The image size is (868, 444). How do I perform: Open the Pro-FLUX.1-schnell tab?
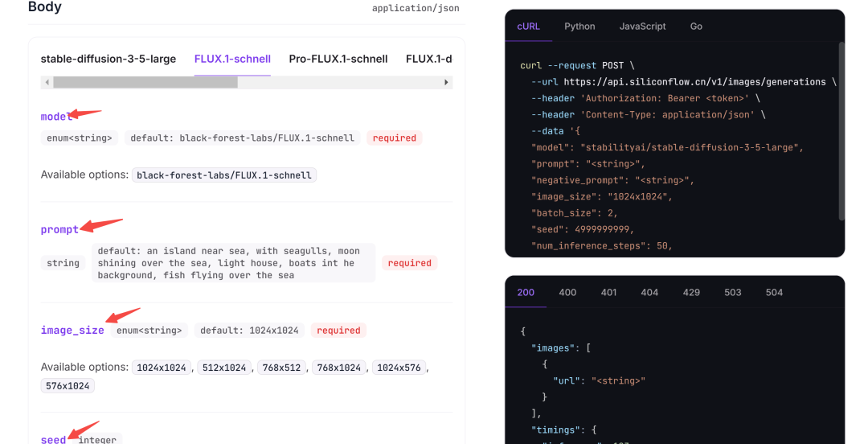point(338,59)
